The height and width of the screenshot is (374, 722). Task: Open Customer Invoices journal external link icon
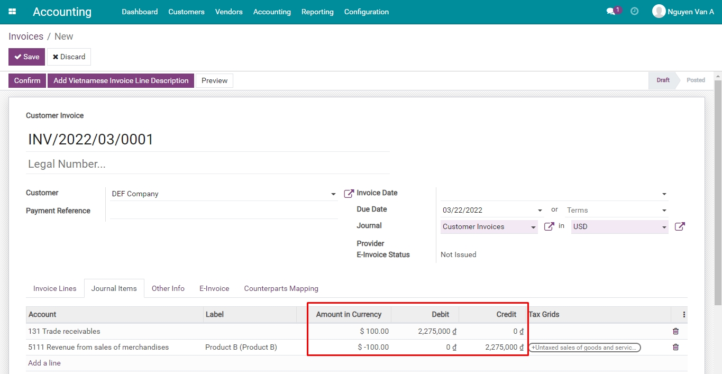[x=549, y=226]
